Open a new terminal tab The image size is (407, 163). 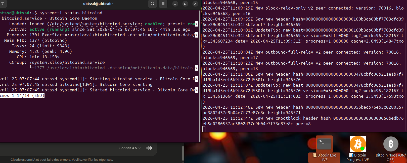pyautogui.click(x=3, y=4)
